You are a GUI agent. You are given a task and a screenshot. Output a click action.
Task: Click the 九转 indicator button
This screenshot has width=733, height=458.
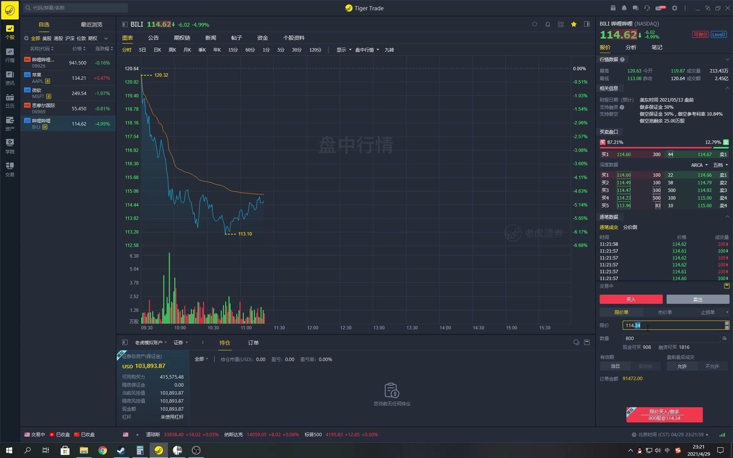click(389, 50)
